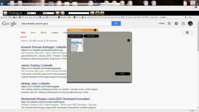Choose the highlighted option in the list
The image size is (199, 112).
point(76,43)
